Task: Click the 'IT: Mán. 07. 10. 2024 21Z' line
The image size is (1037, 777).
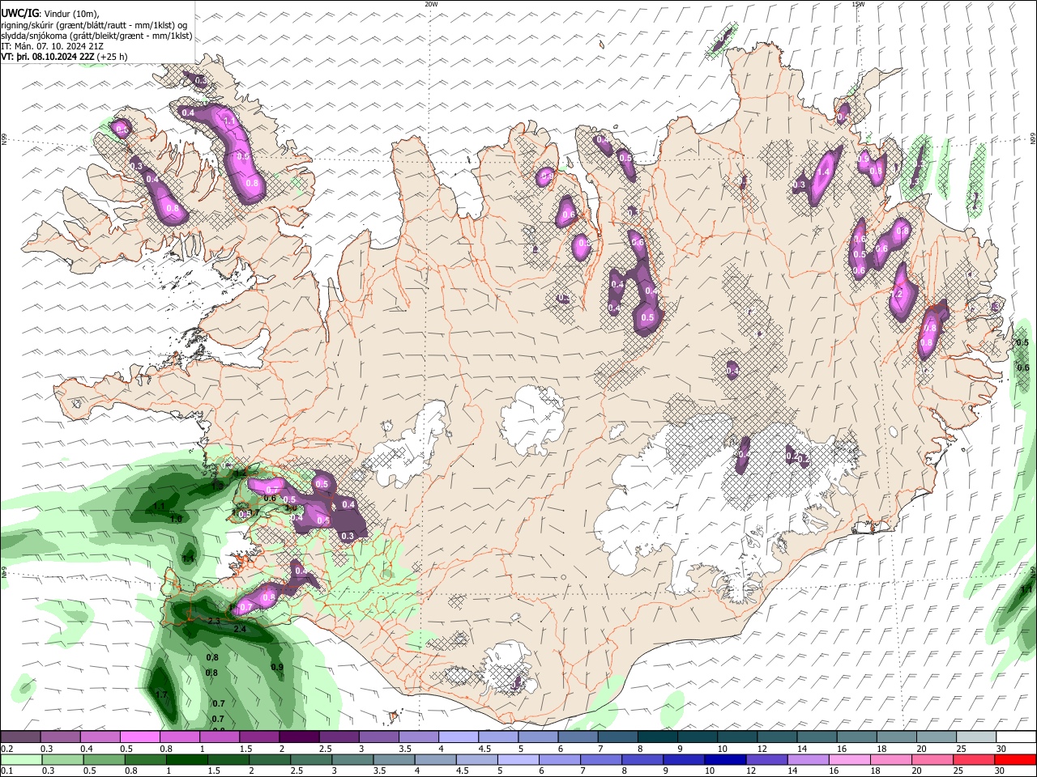Action: 52,46
